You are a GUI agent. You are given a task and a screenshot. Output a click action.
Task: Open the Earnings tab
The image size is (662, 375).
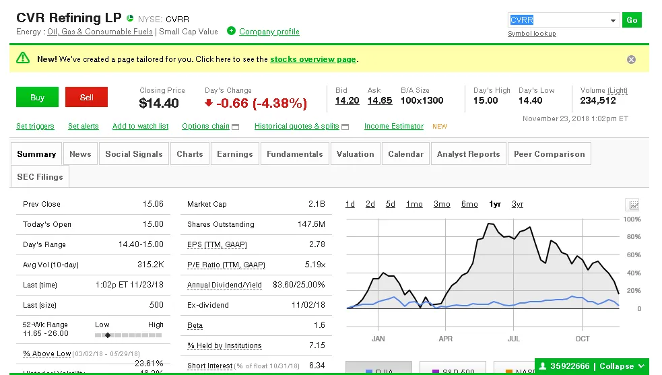coord(235,154)
